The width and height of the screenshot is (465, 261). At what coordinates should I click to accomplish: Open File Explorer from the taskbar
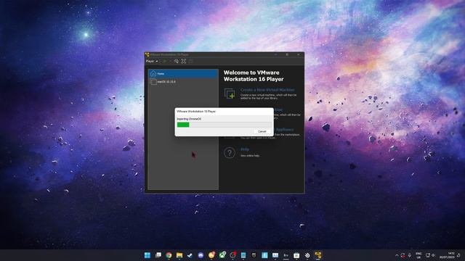click(x=179, y=255)
